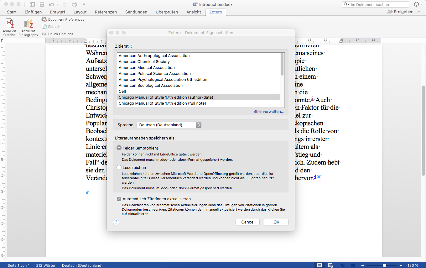Click Zotero Refresh command
The image size is (426, 268).
pos(51,27)
